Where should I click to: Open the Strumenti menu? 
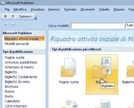pyautogui.click(x=88, y=9)
